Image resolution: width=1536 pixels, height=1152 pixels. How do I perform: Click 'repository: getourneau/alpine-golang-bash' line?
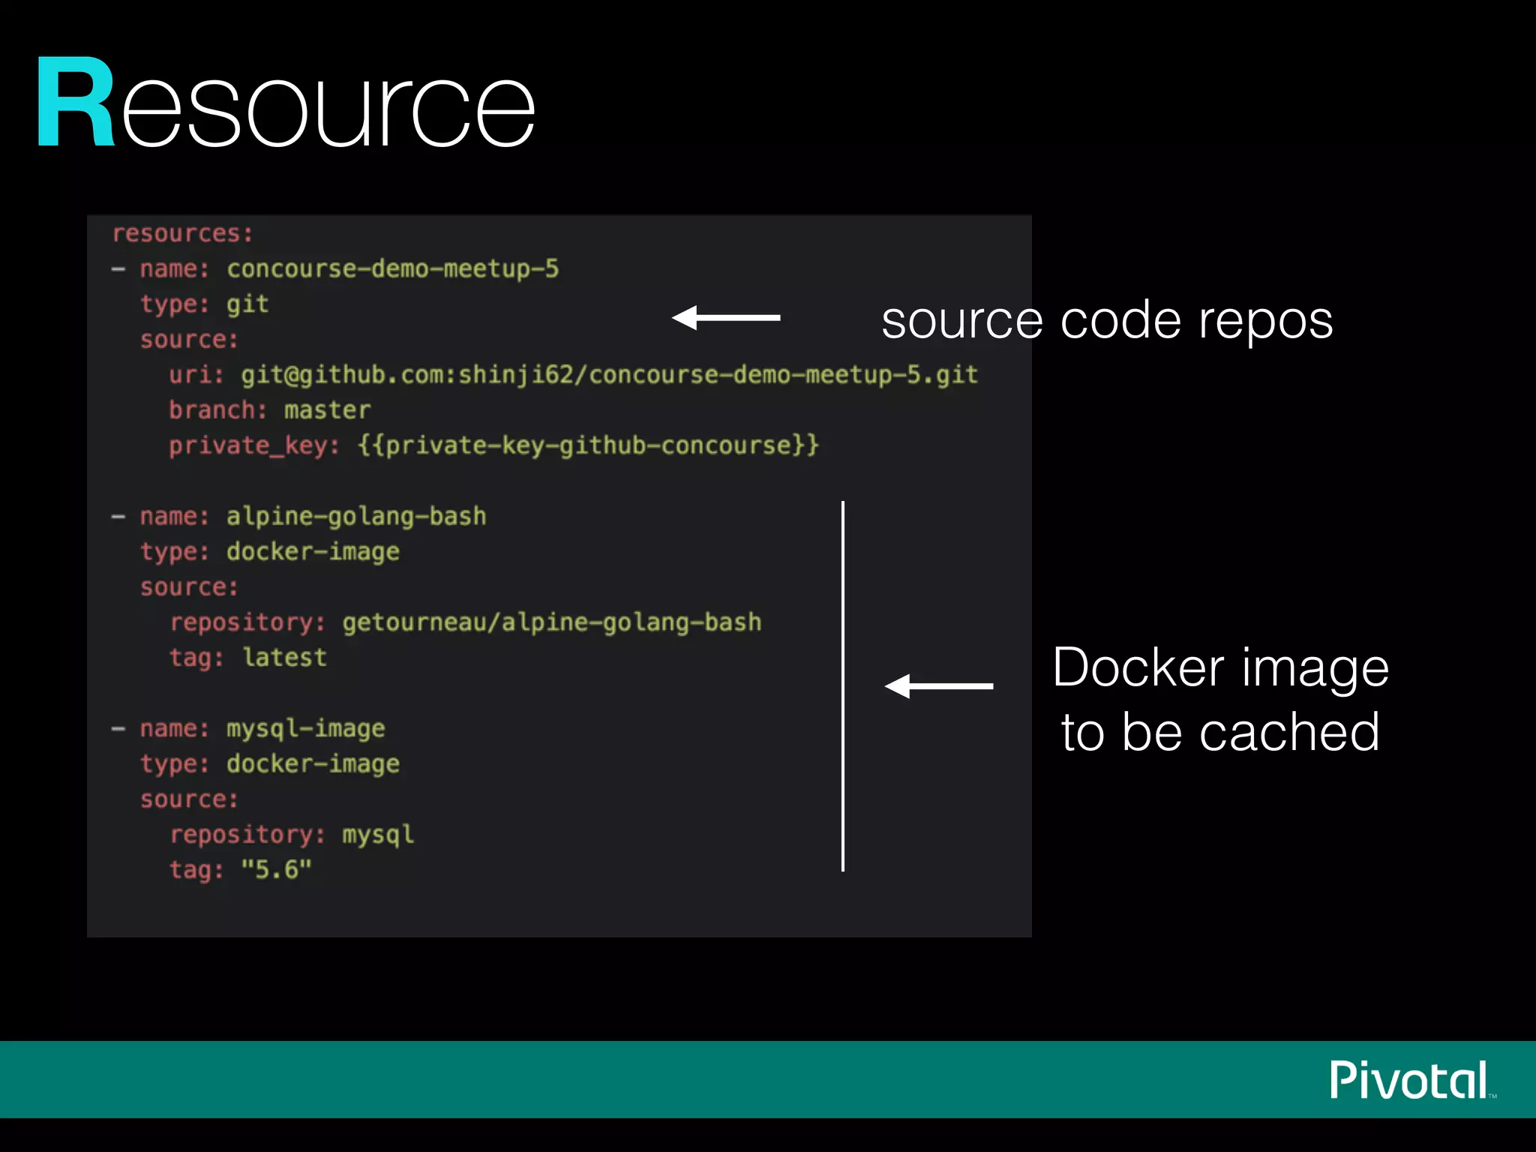[465, 622]
